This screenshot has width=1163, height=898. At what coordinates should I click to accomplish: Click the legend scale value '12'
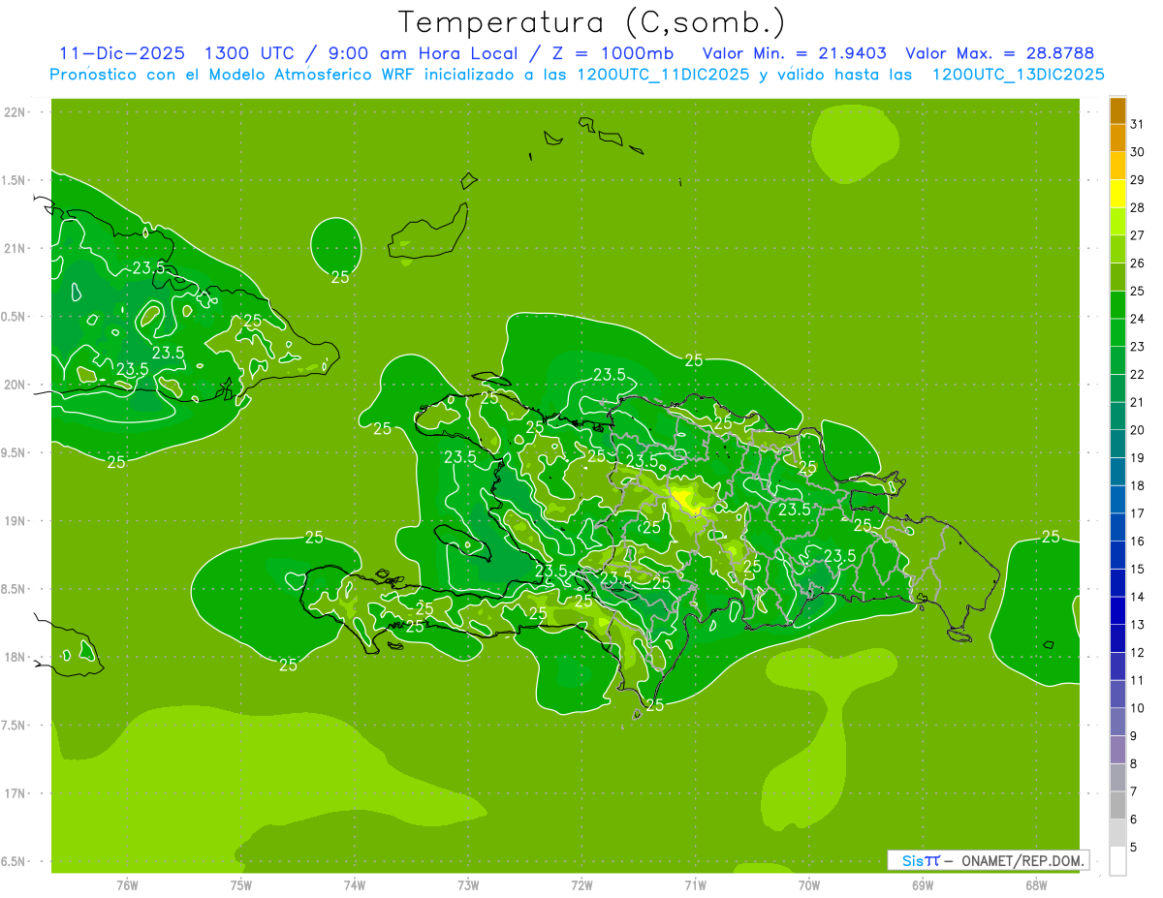tap(1138, 653)
